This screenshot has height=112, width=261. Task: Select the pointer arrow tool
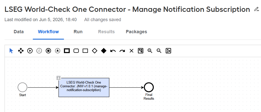tap(11, 51)
